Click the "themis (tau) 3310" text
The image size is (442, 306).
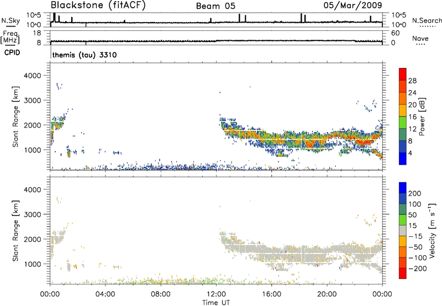(85, 55)
